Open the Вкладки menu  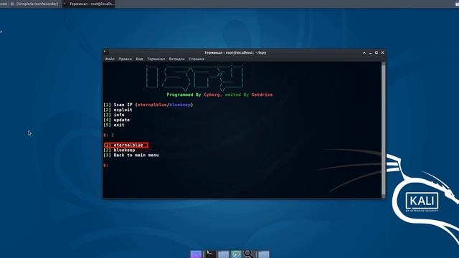click(x=177, y=59)
